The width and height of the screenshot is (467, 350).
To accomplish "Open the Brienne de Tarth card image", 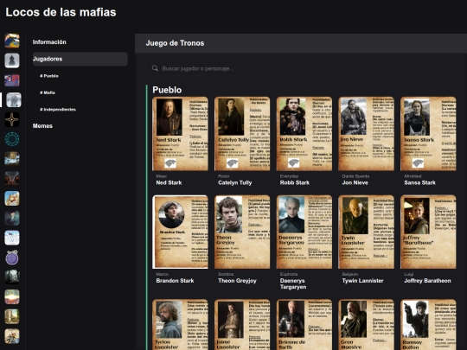I will tap(304, 325).
